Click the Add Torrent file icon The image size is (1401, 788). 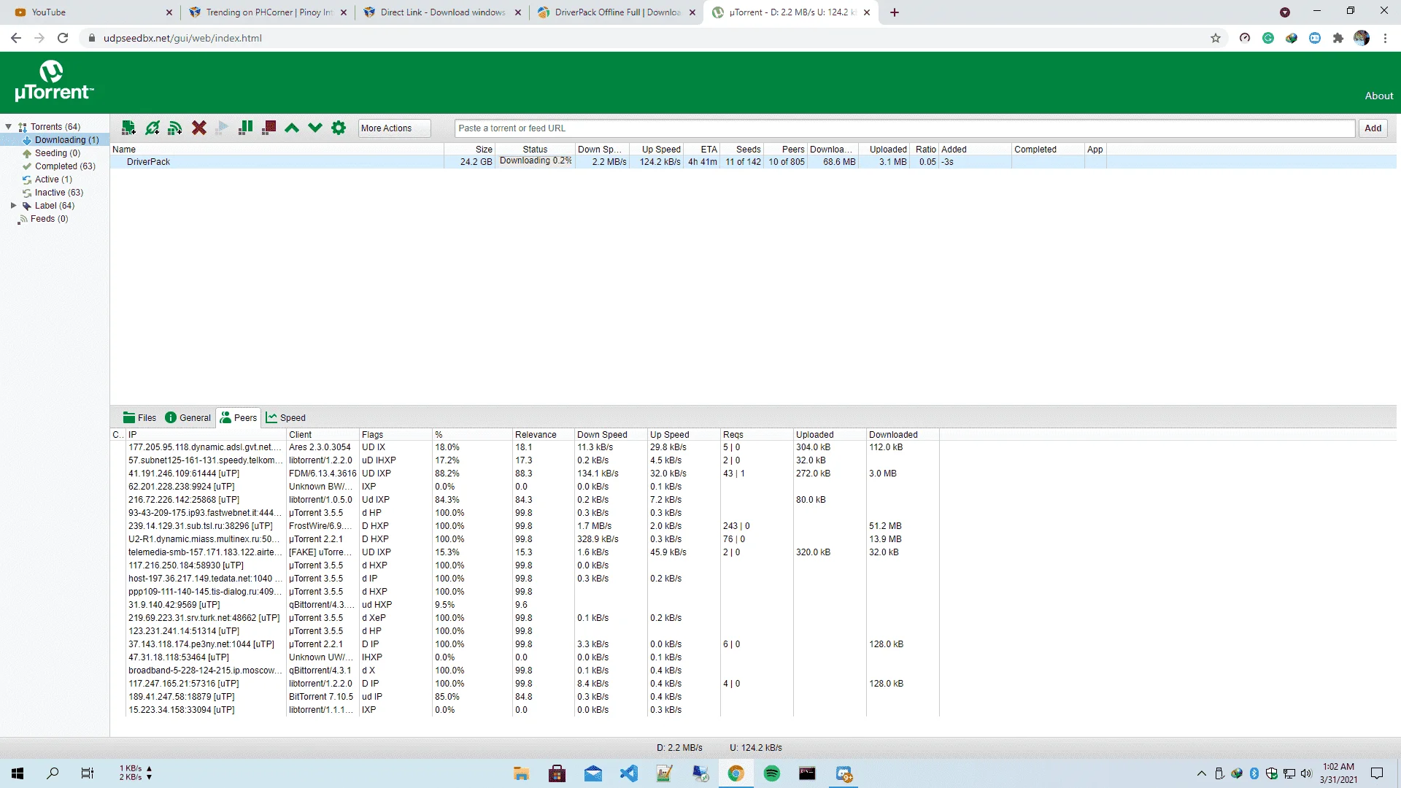pos(128,128)
